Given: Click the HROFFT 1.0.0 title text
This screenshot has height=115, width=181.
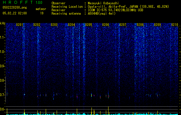Looking at the screenshot, I should coord(23,2).
